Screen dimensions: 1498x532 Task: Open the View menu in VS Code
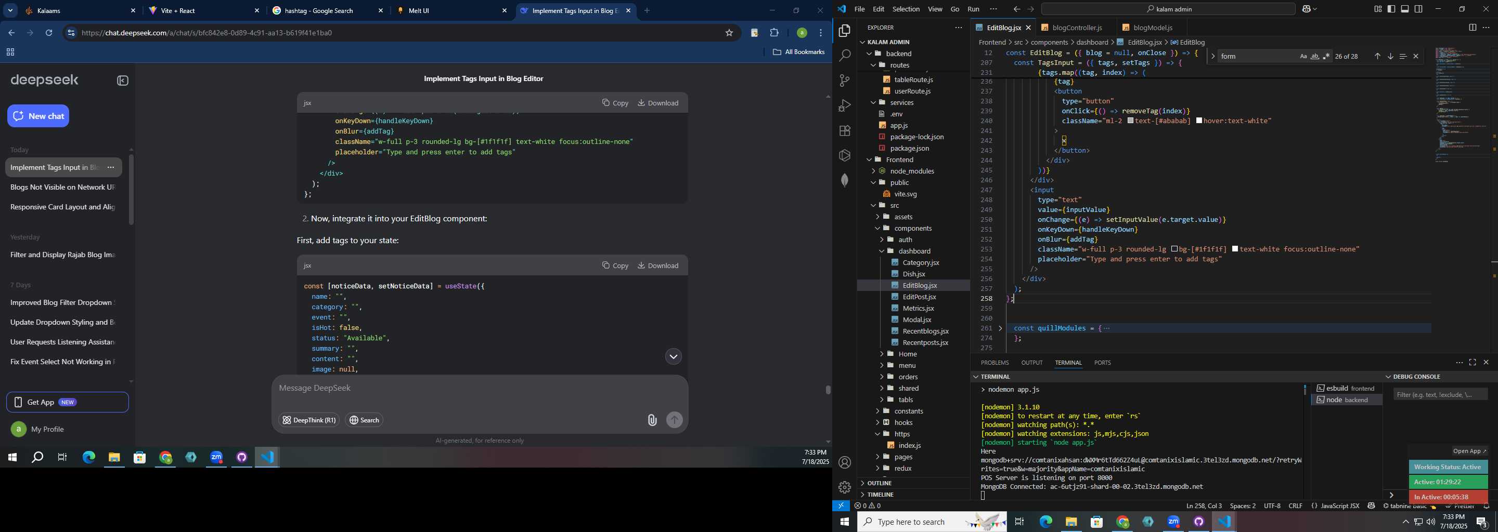[935, 9]
